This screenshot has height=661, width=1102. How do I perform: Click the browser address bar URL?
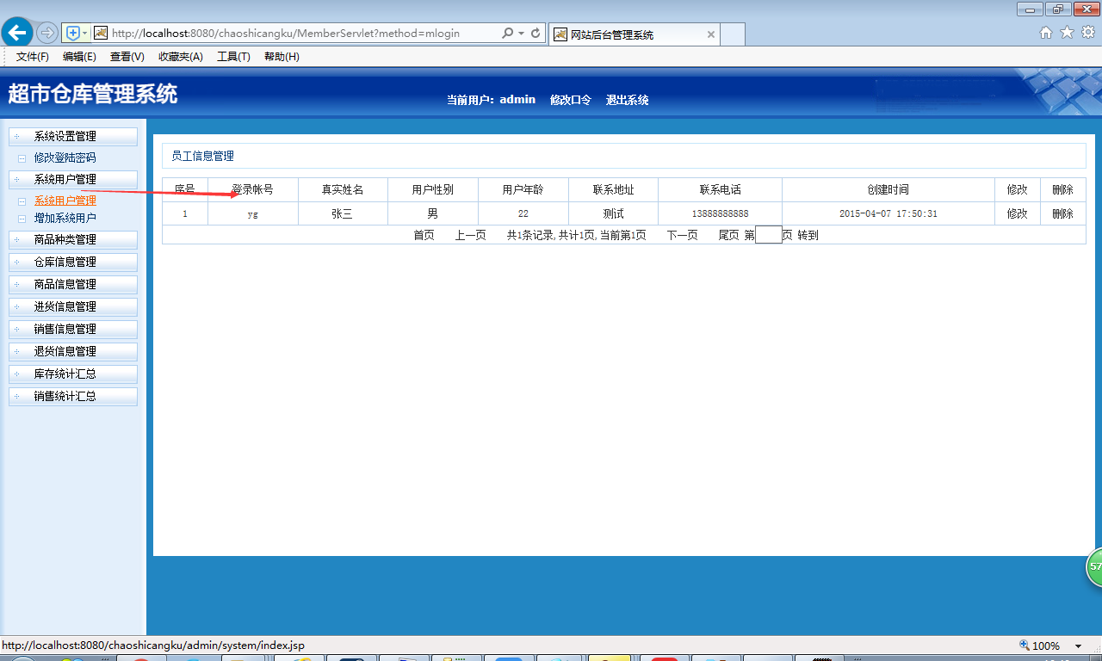[x=286, y=33]
